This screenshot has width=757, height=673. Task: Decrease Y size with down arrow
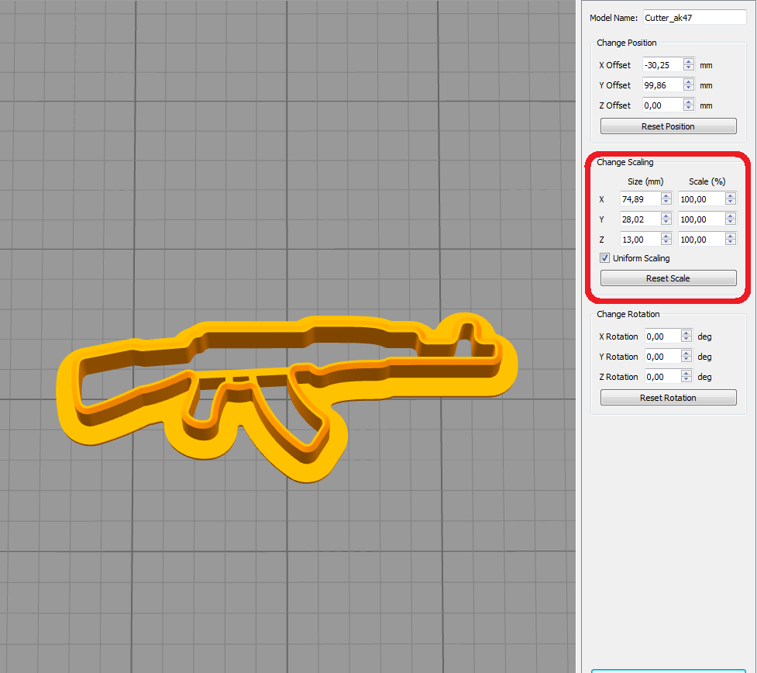click(x=666, y=223)
